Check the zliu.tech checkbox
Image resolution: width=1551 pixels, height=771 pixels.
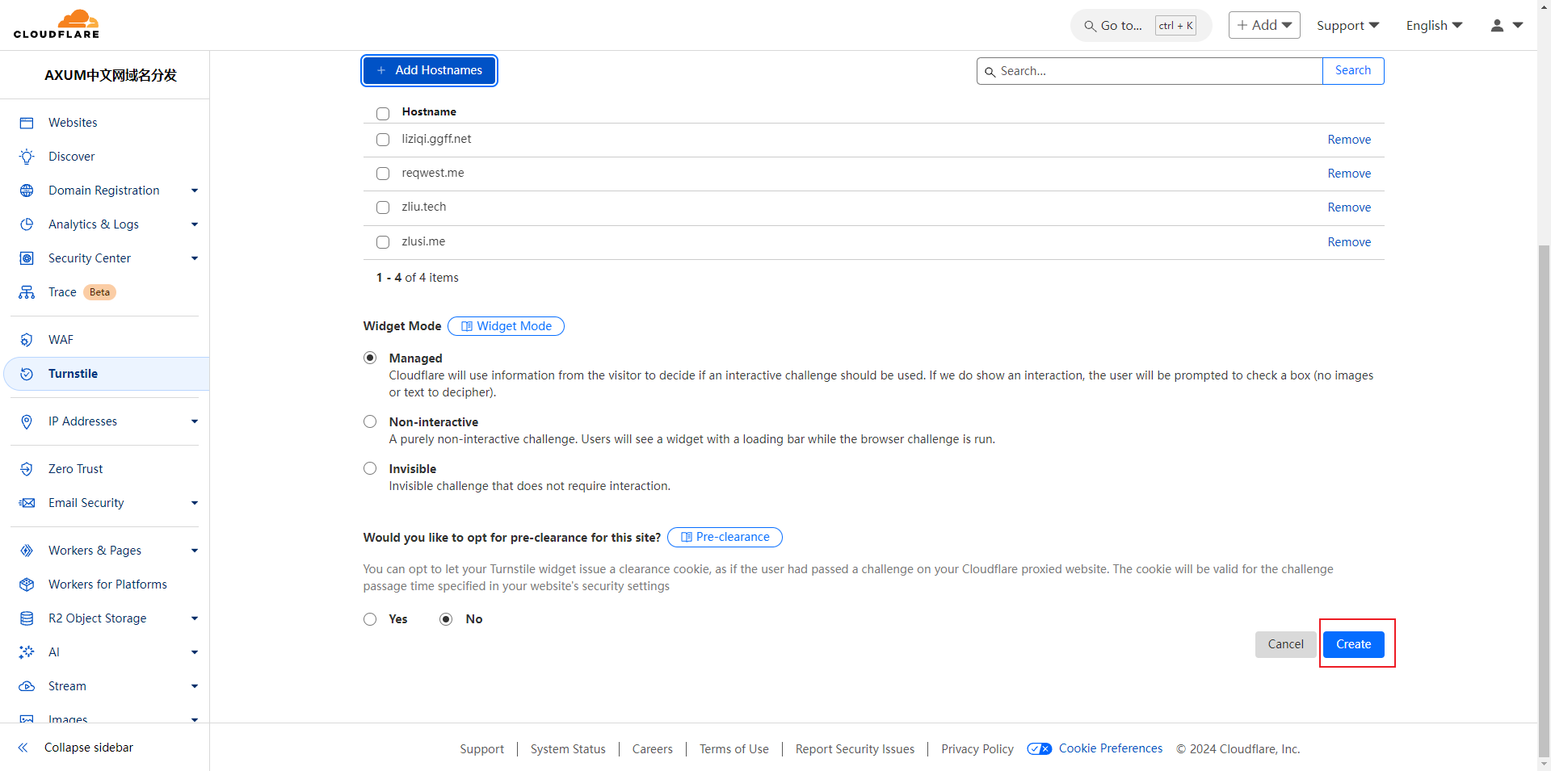[383, 207]
